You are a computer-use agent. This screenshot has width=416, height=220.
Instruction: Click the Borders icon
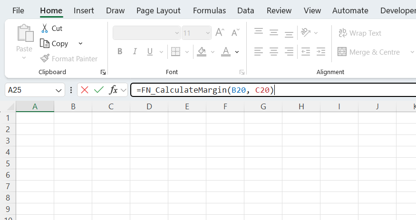[x=175, y=52]
